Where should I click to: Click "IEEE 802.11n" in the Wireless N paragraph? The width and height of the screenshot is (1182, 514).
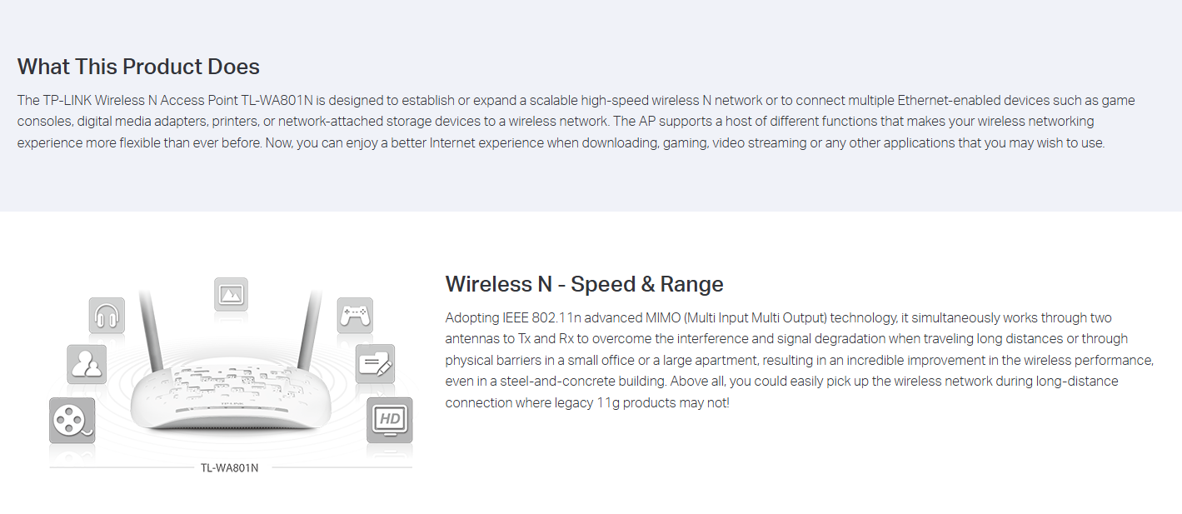point(537,317)
